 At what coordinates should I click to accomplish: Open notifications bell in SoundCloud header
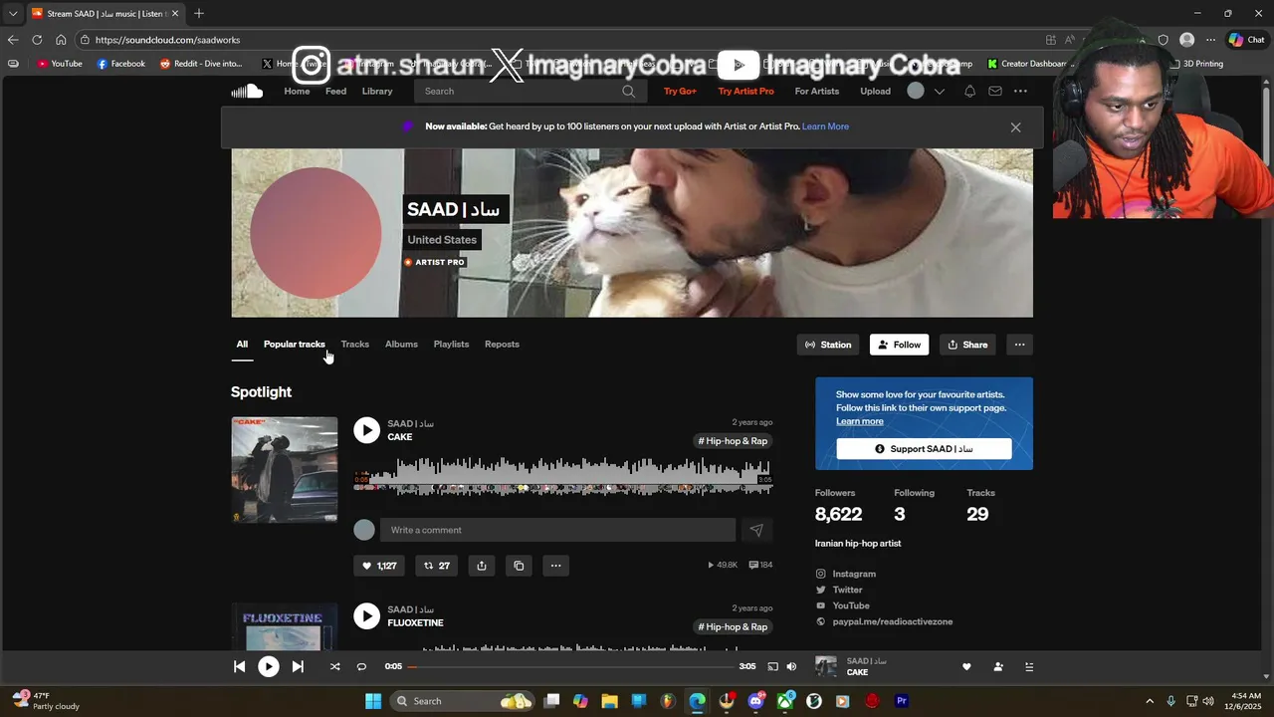(969, 91)
